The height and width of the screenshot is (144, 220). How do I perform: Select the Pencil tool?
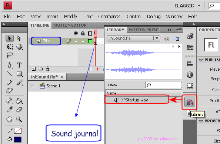(9, 83)
